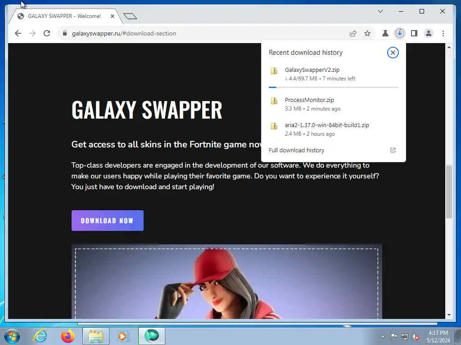Launch Firefox from the taskbar
Viewport: 461px width, 345px height.
pyautogui.click(x=68, y=336)
